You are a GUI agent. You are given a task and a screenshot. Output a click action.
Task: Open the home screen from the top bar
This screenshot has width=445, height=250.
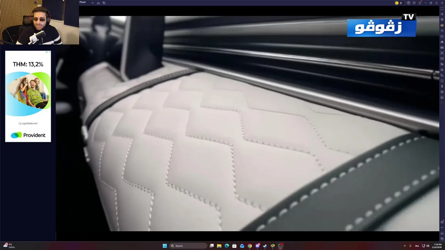tap(98, 3)
